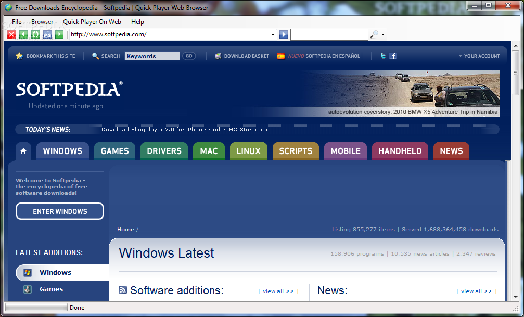Image resolution: width=524 pixels, height=317 pixels.
Task: Switch to the Drivers tab
Action: [164, 151]
